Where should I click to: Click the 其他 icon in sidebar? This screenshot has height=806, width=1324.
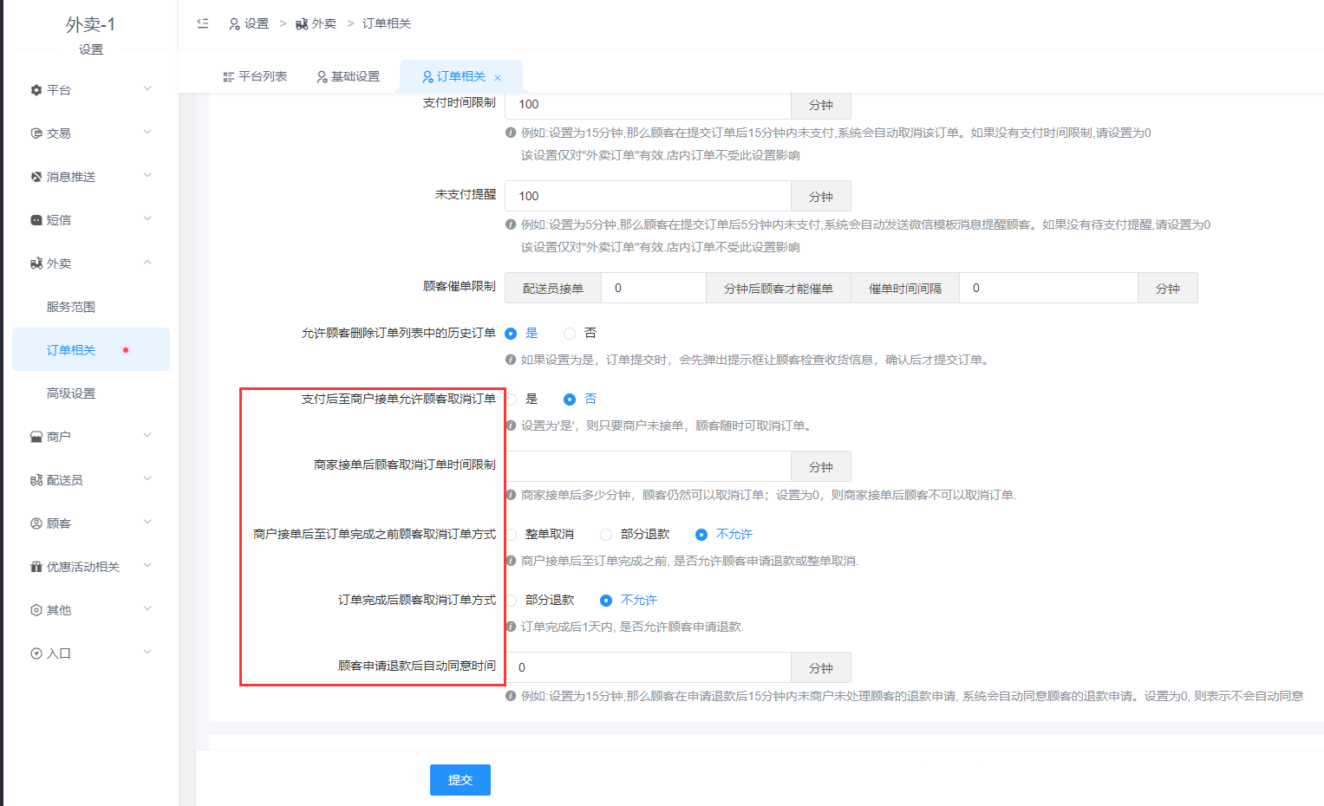tap(36, 610)
